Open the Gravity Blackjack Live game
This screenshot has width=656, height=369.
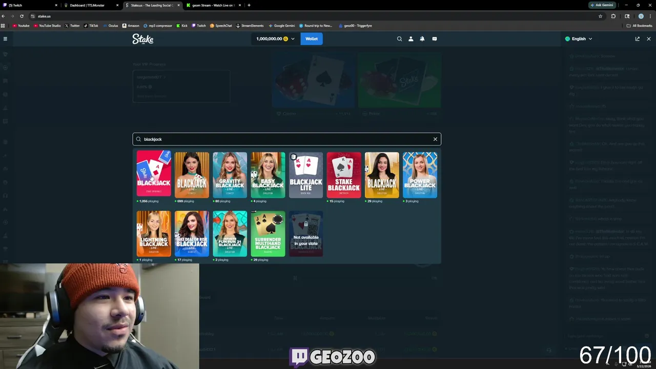tap(230, 174)
